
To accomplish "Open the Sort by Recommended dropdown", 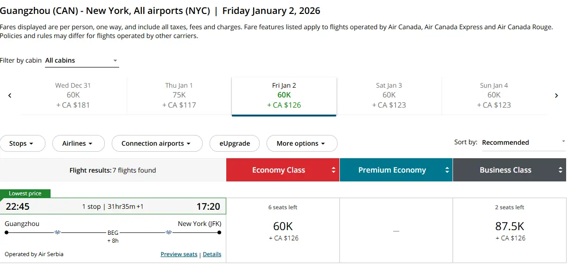I will click(x=523, y=142).
